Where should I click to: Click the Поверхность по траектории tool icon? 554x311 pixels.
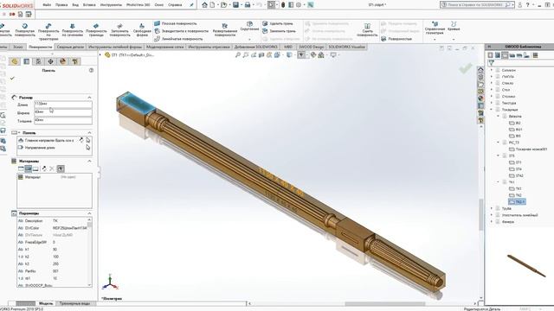(48, 26)
